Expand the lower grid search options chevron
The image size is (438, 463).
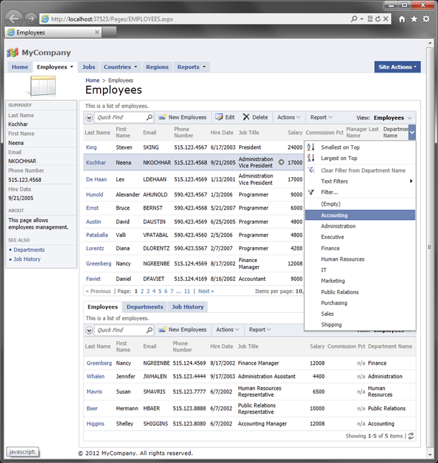[x=89, y=330]
